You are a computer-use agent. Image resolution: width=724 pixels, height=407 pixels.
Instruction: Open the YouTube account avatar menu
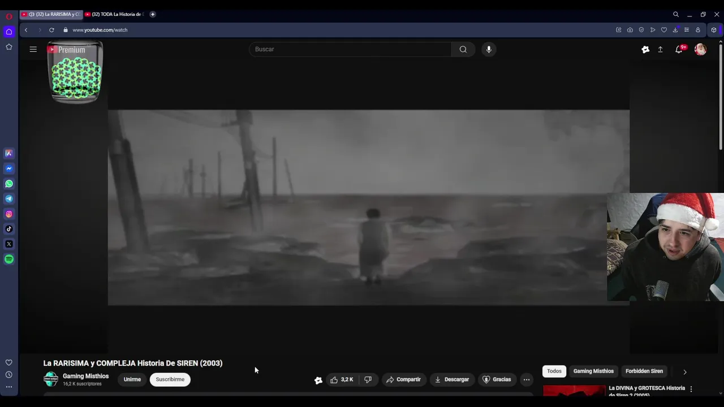pos(700,49)
